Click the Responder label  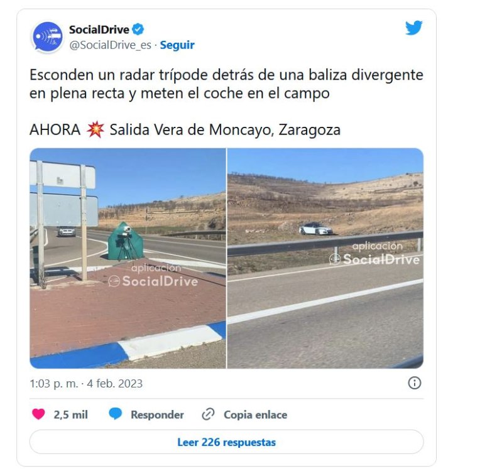click(x=157, y=414)
